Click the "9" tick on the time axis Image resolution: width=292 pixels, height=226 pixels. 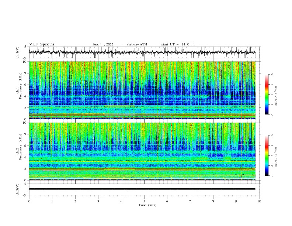(236, 201)
